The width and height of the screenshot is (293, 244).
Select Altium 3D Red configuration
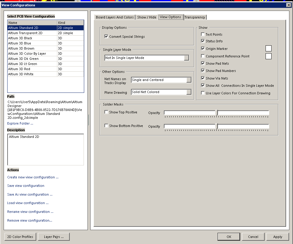[x=46, y=69]
